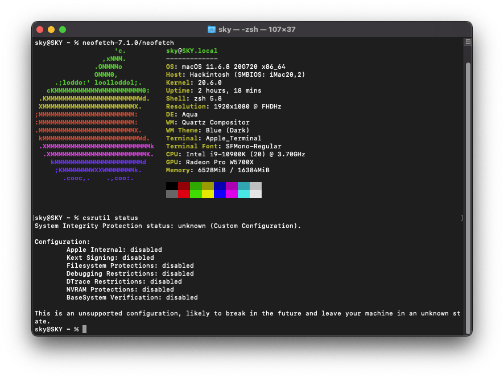Click 'neofetch-7.1.0/neofetch' command text
This screenshot has height=378, width=504.
click(x=128, y=43)
